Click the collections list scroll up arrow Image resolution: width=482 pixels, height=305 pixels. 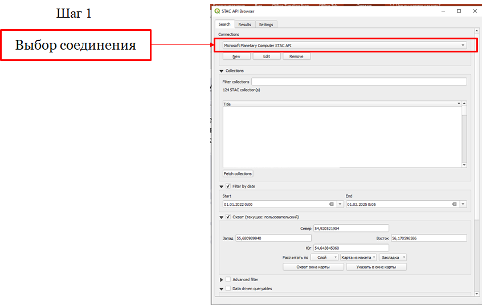[x=464, y=104]
